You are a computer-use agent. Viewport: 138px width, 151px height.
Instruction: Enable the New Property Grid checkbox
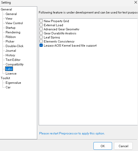pos(41,21)
